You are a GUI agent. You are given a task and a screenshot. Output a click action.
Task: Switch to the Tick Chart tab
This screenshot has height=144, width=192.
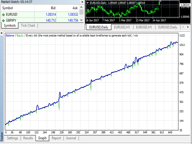(x=28, y=26)
